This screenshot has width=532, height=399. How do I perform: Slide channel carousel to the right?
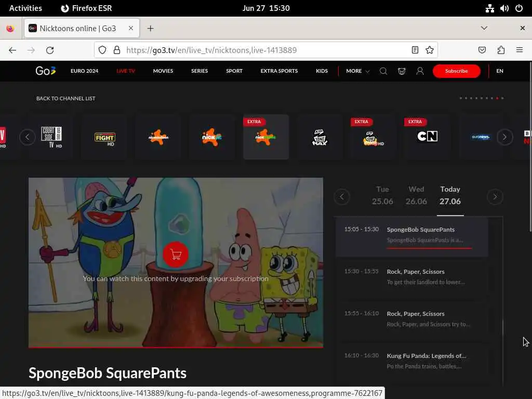(505, 137)
